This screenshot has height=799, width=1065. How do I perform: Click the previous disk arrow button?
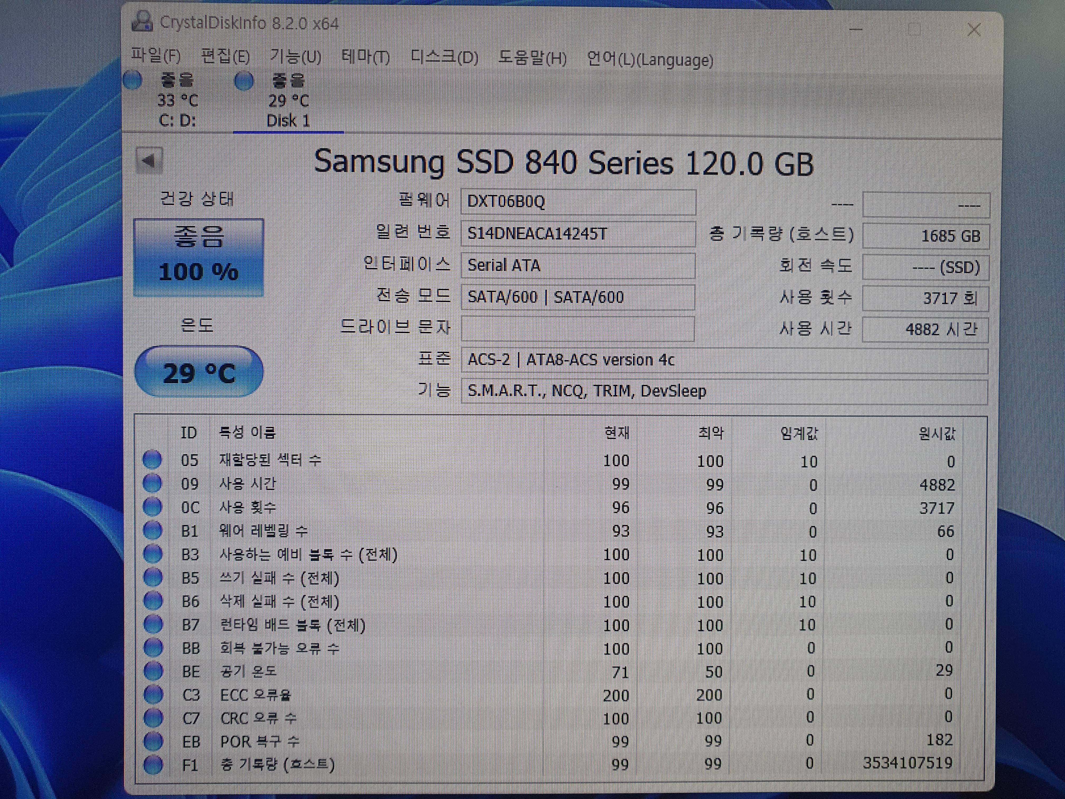click(x=149, y=160)
